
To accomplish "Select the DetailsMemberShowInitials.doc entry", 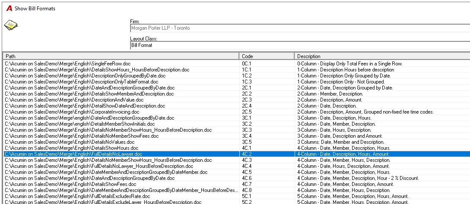I will tap(236, 124).
